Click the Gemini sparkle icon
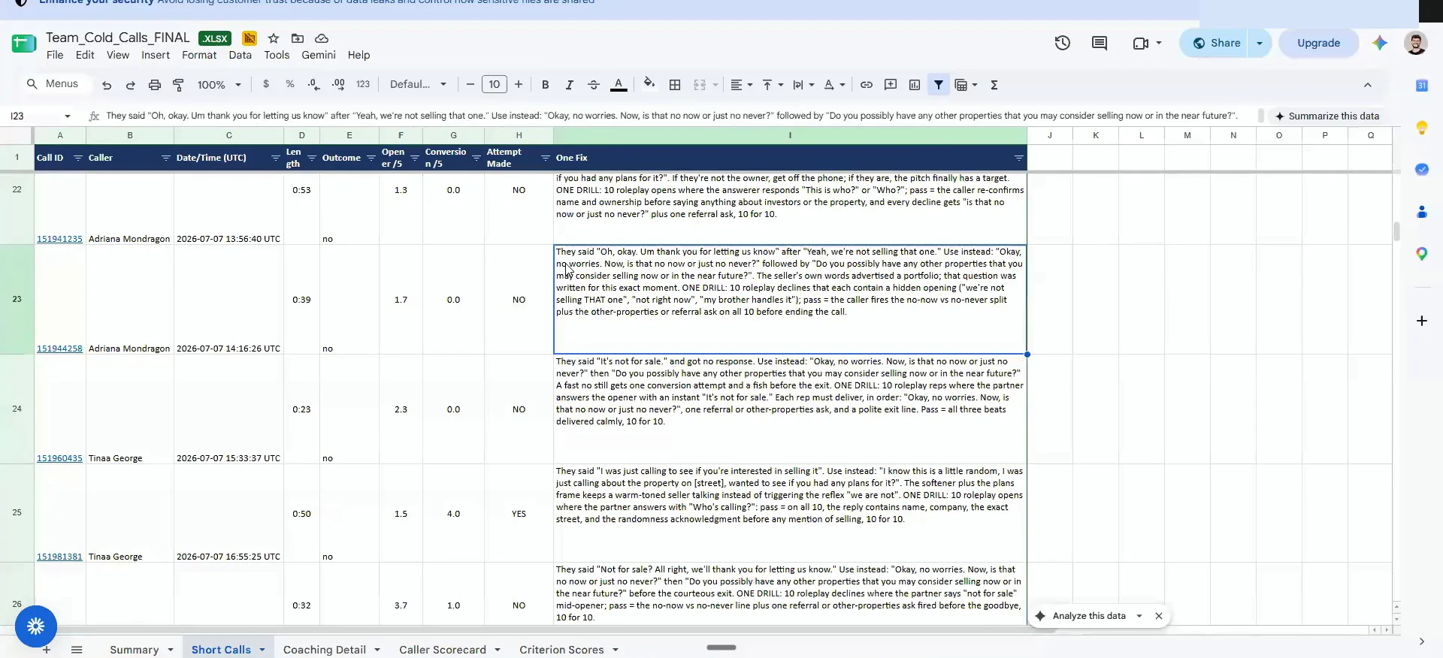This screenshot has height=658, width=1443. pos(1379,44)
